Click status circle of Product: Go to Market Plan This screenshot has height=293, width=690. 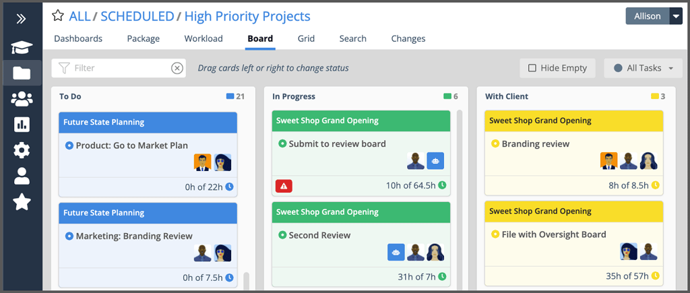(x=69, y=145)
